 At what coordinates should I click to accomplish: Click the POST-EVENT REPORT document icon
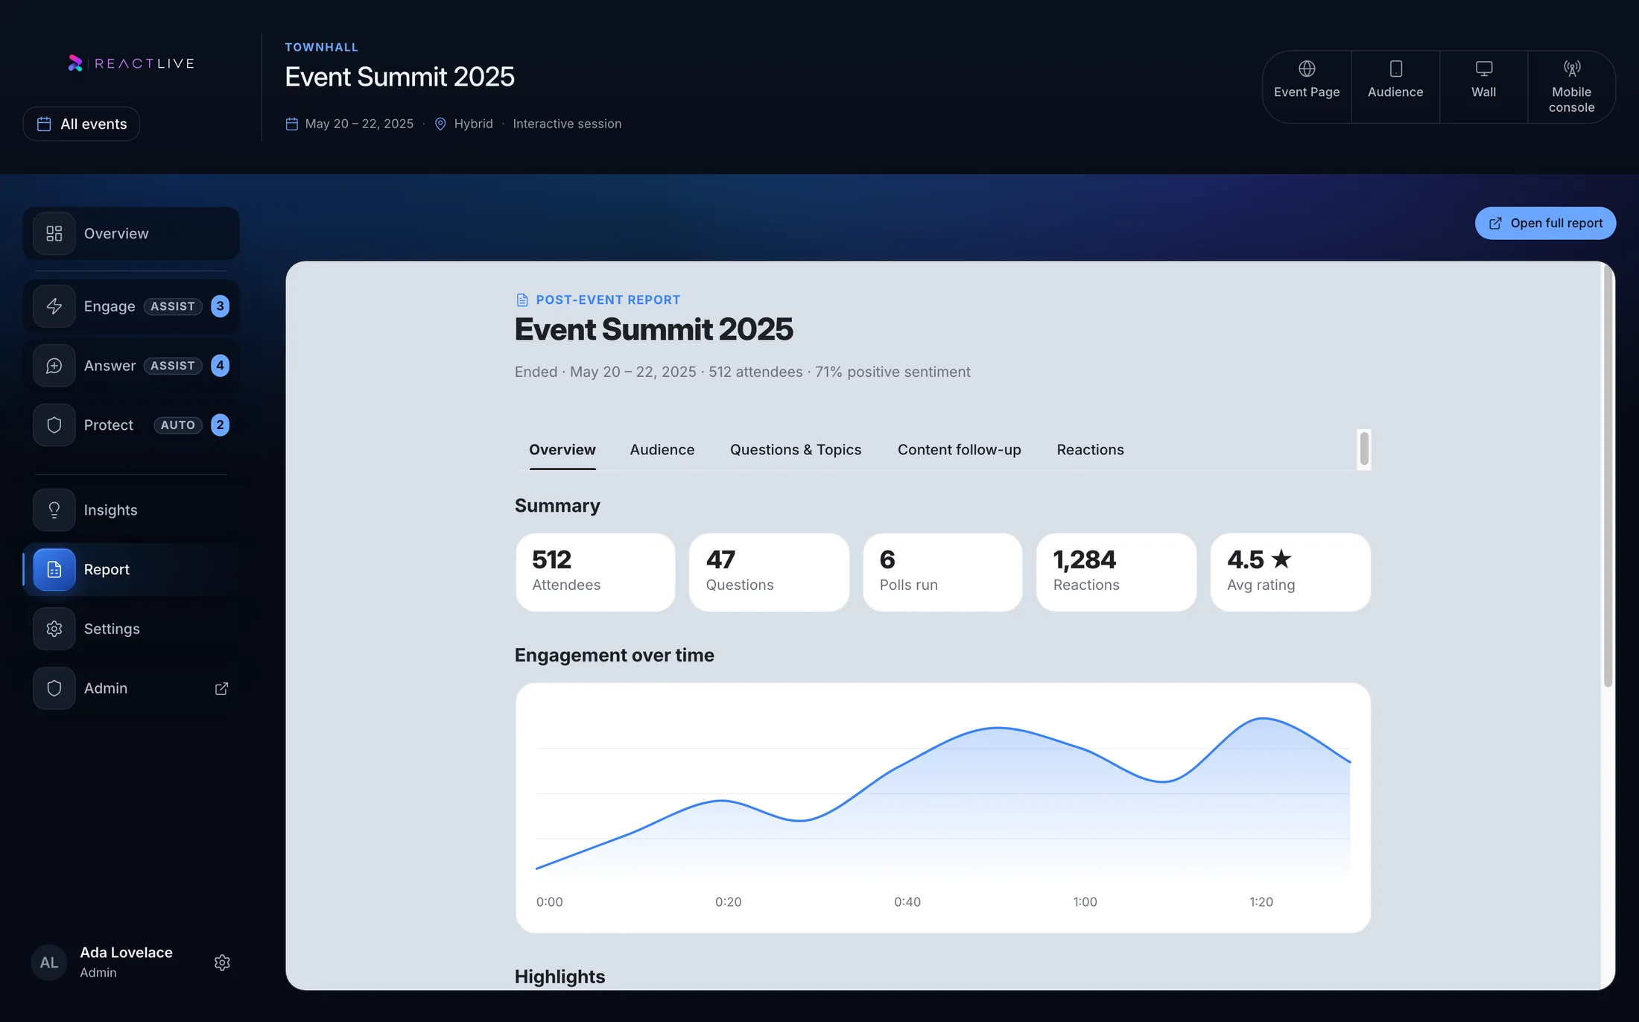522,299
